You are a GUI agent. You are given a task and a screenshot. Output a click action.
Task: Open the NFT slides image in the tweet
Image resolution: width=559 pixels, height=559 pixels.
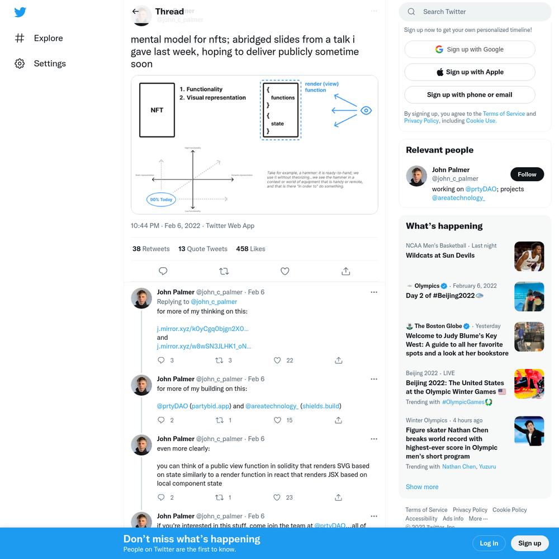point(254,145)
